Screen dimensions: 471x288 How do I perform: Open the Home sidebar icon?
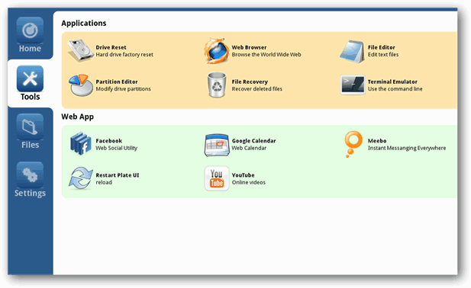(x=30, y=30)
